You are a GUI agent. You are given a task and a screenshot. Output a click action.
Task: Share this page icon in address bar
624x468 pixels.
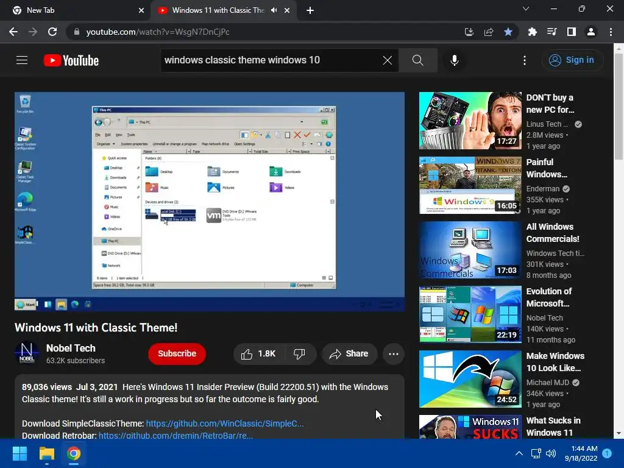tap(489, 32)
